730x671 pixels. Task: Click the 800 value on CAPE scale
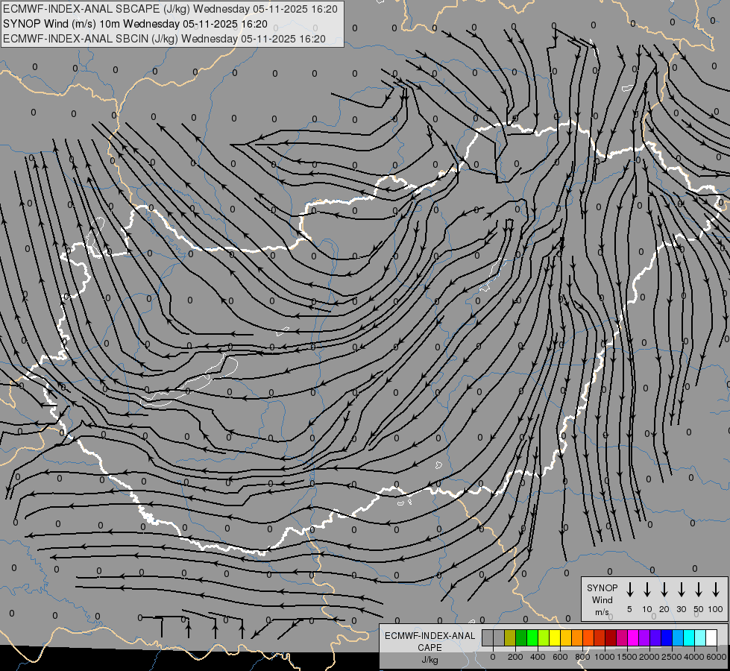pyautogui.click(x=582, y=657)
